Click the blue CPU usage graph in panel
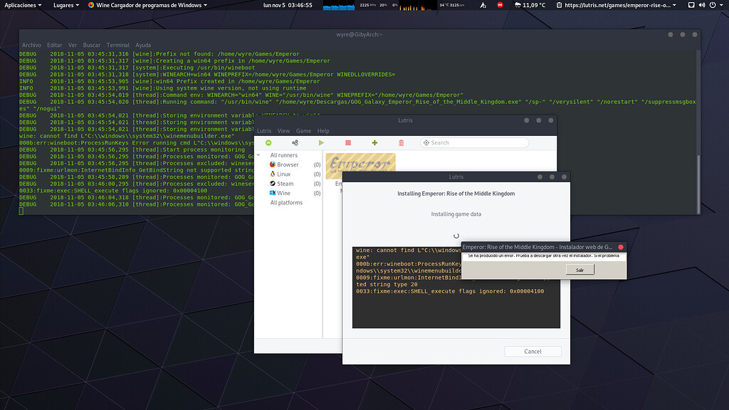 point(339,5)
